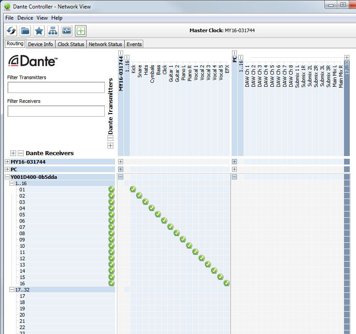
Task: Toggle Vocal 1 to channel 11 subscription
Action: click(x=195, y=252)
